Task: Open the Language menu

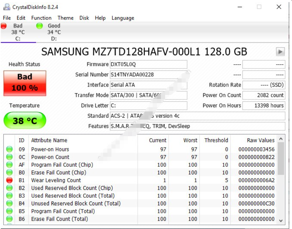Action: point(123,18)
